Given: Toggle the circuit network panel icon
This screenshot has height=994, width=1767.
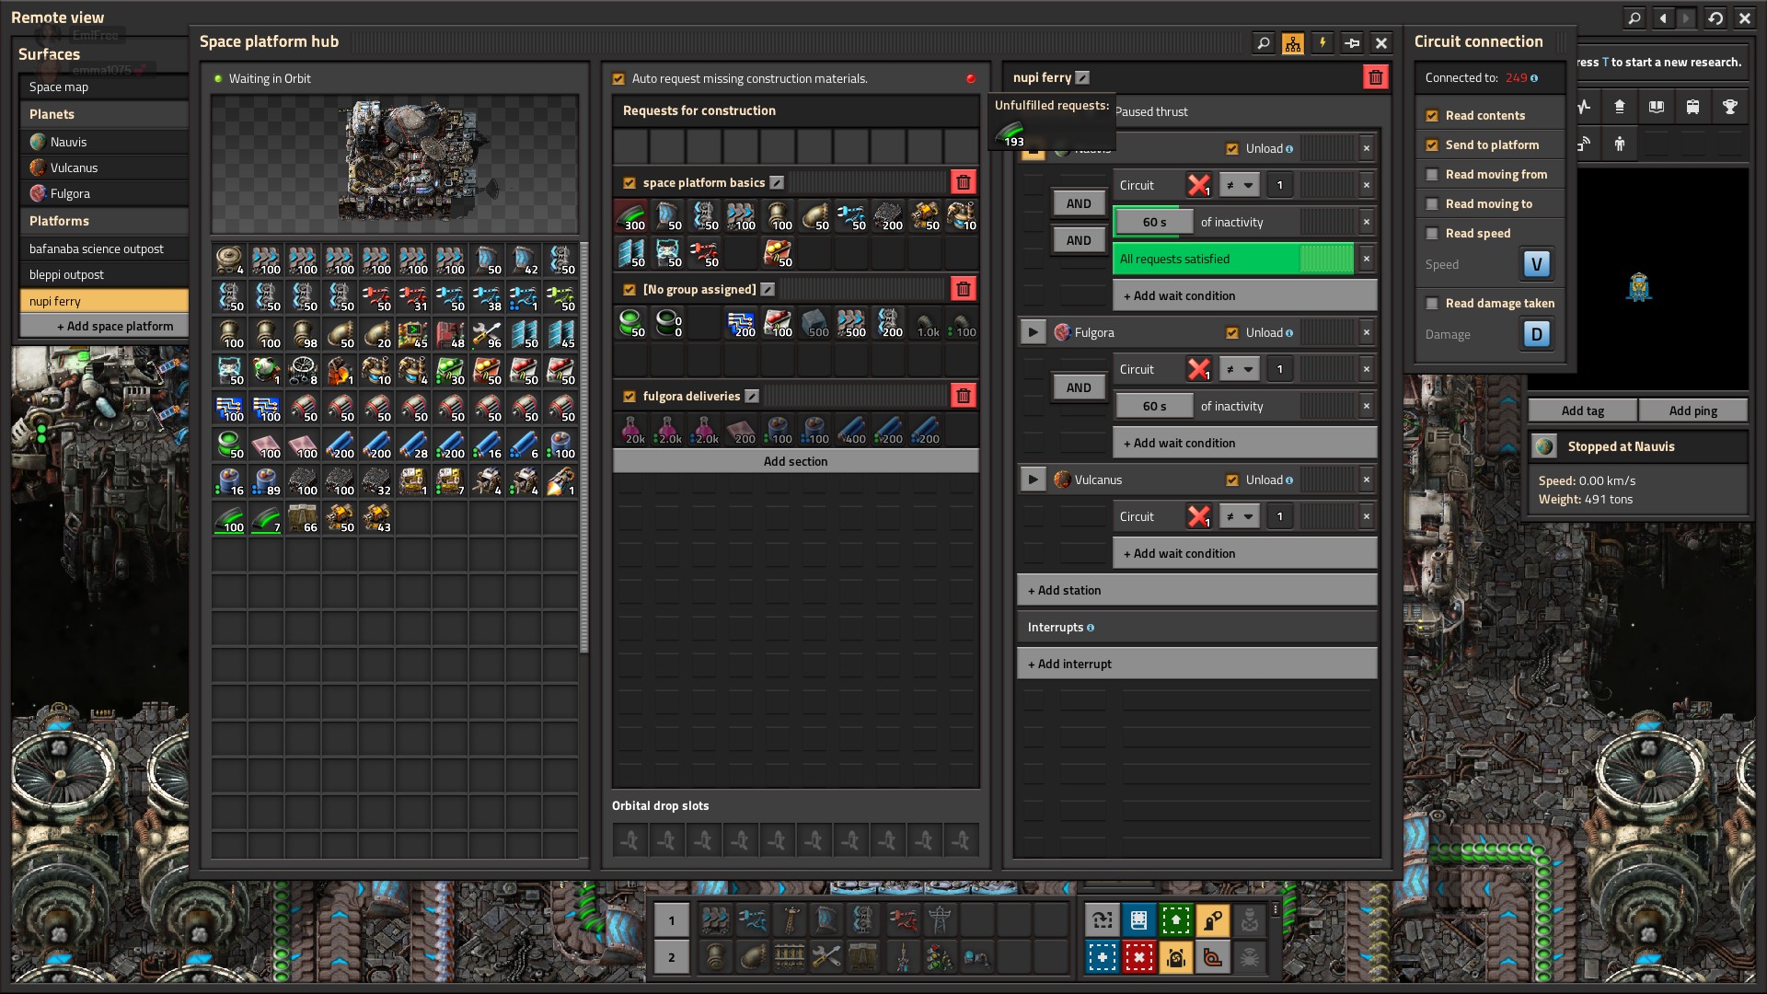Looking at the screenshot, I should tap(1293, 42).
